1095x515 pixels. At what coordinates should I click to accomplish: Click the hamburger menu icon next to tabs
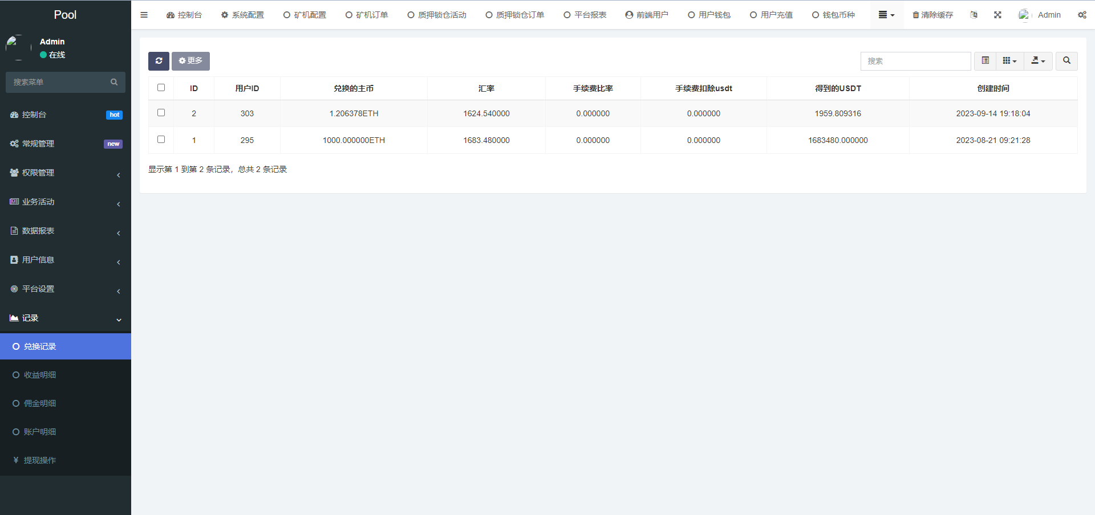click(x=144, y=15)
